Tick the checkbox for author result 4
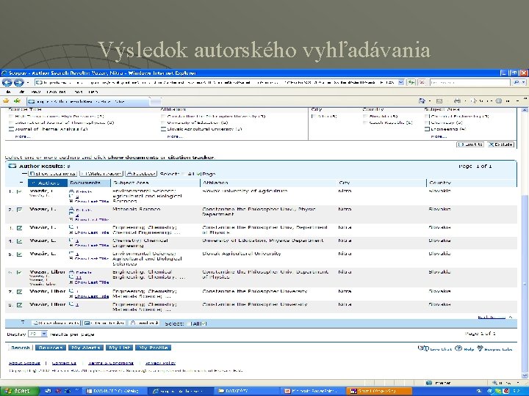This screenshot has height=396, width=529. coord(19,241)
